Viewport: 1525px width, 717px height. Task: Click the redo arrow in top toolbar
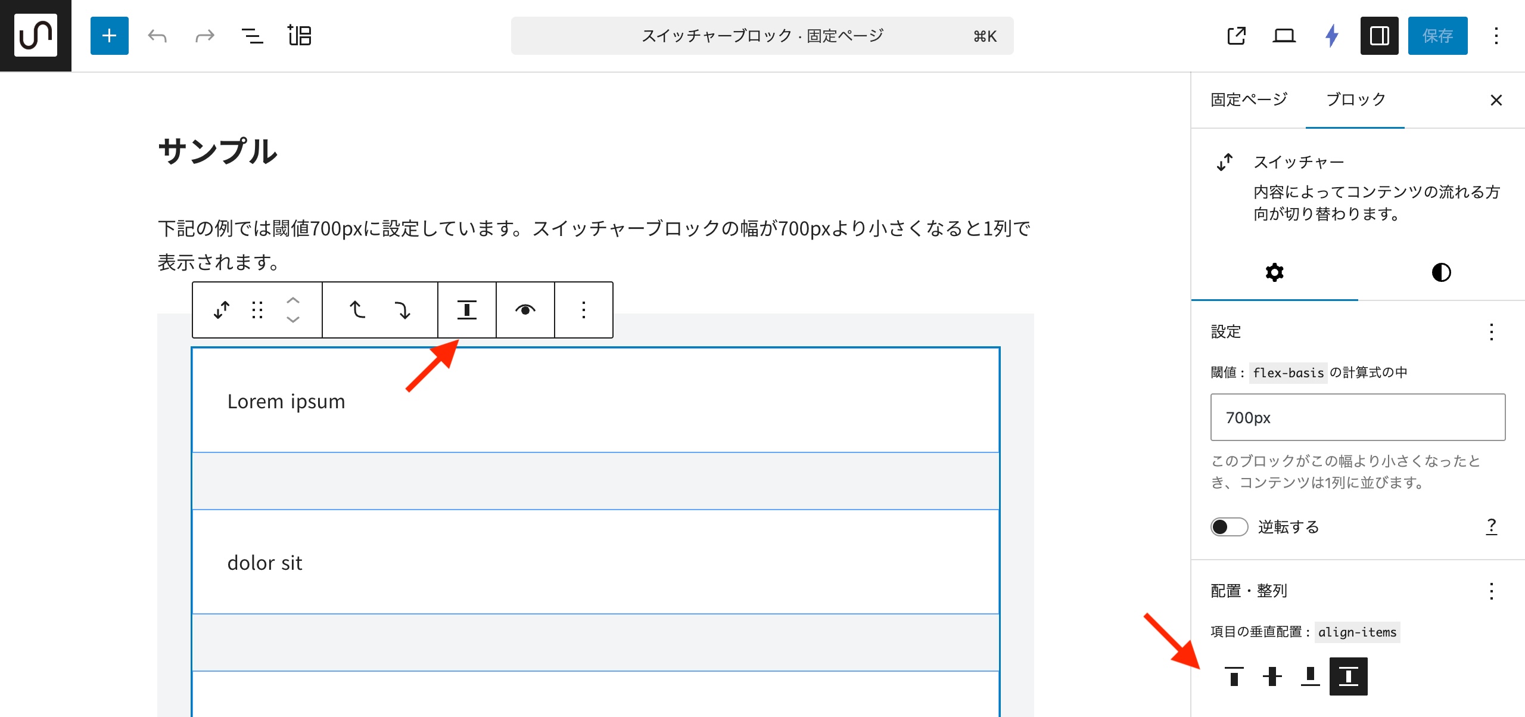coord(204,36)
